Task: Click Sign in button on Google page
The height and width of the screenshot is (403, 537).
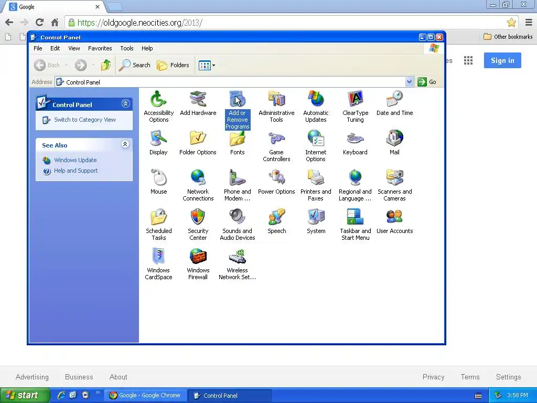Action: click(x=502, y=60)
